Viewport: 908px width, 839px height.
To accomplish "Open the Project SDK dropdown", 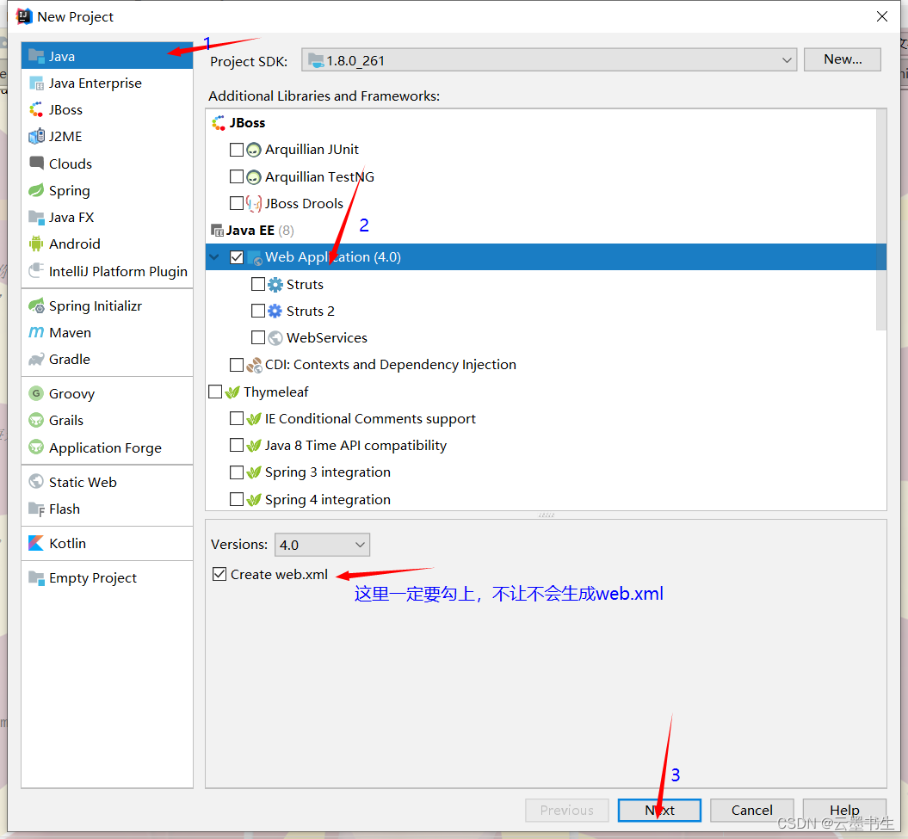I will [x=549, y=59].
